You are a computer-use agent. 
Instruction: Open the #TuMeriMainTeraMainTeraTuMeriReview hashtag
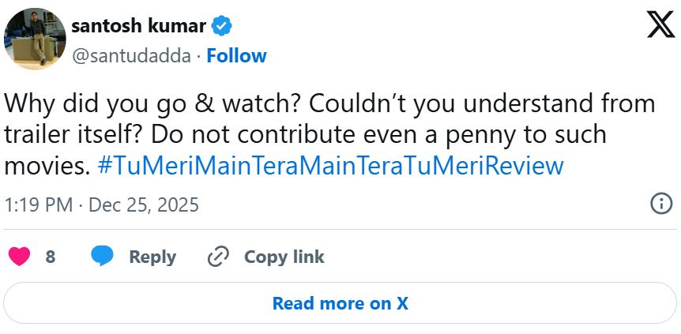click(x=330, y=166)
